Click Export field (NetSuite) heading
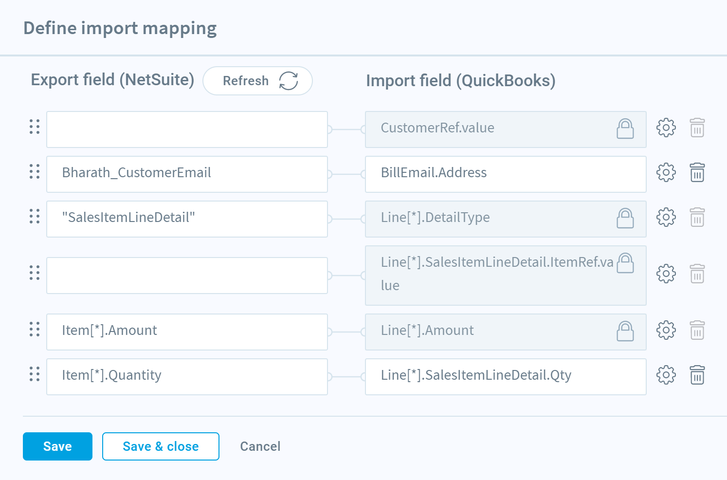The width and height of the screenshot is (727, 480). click(x=112, y=80)
